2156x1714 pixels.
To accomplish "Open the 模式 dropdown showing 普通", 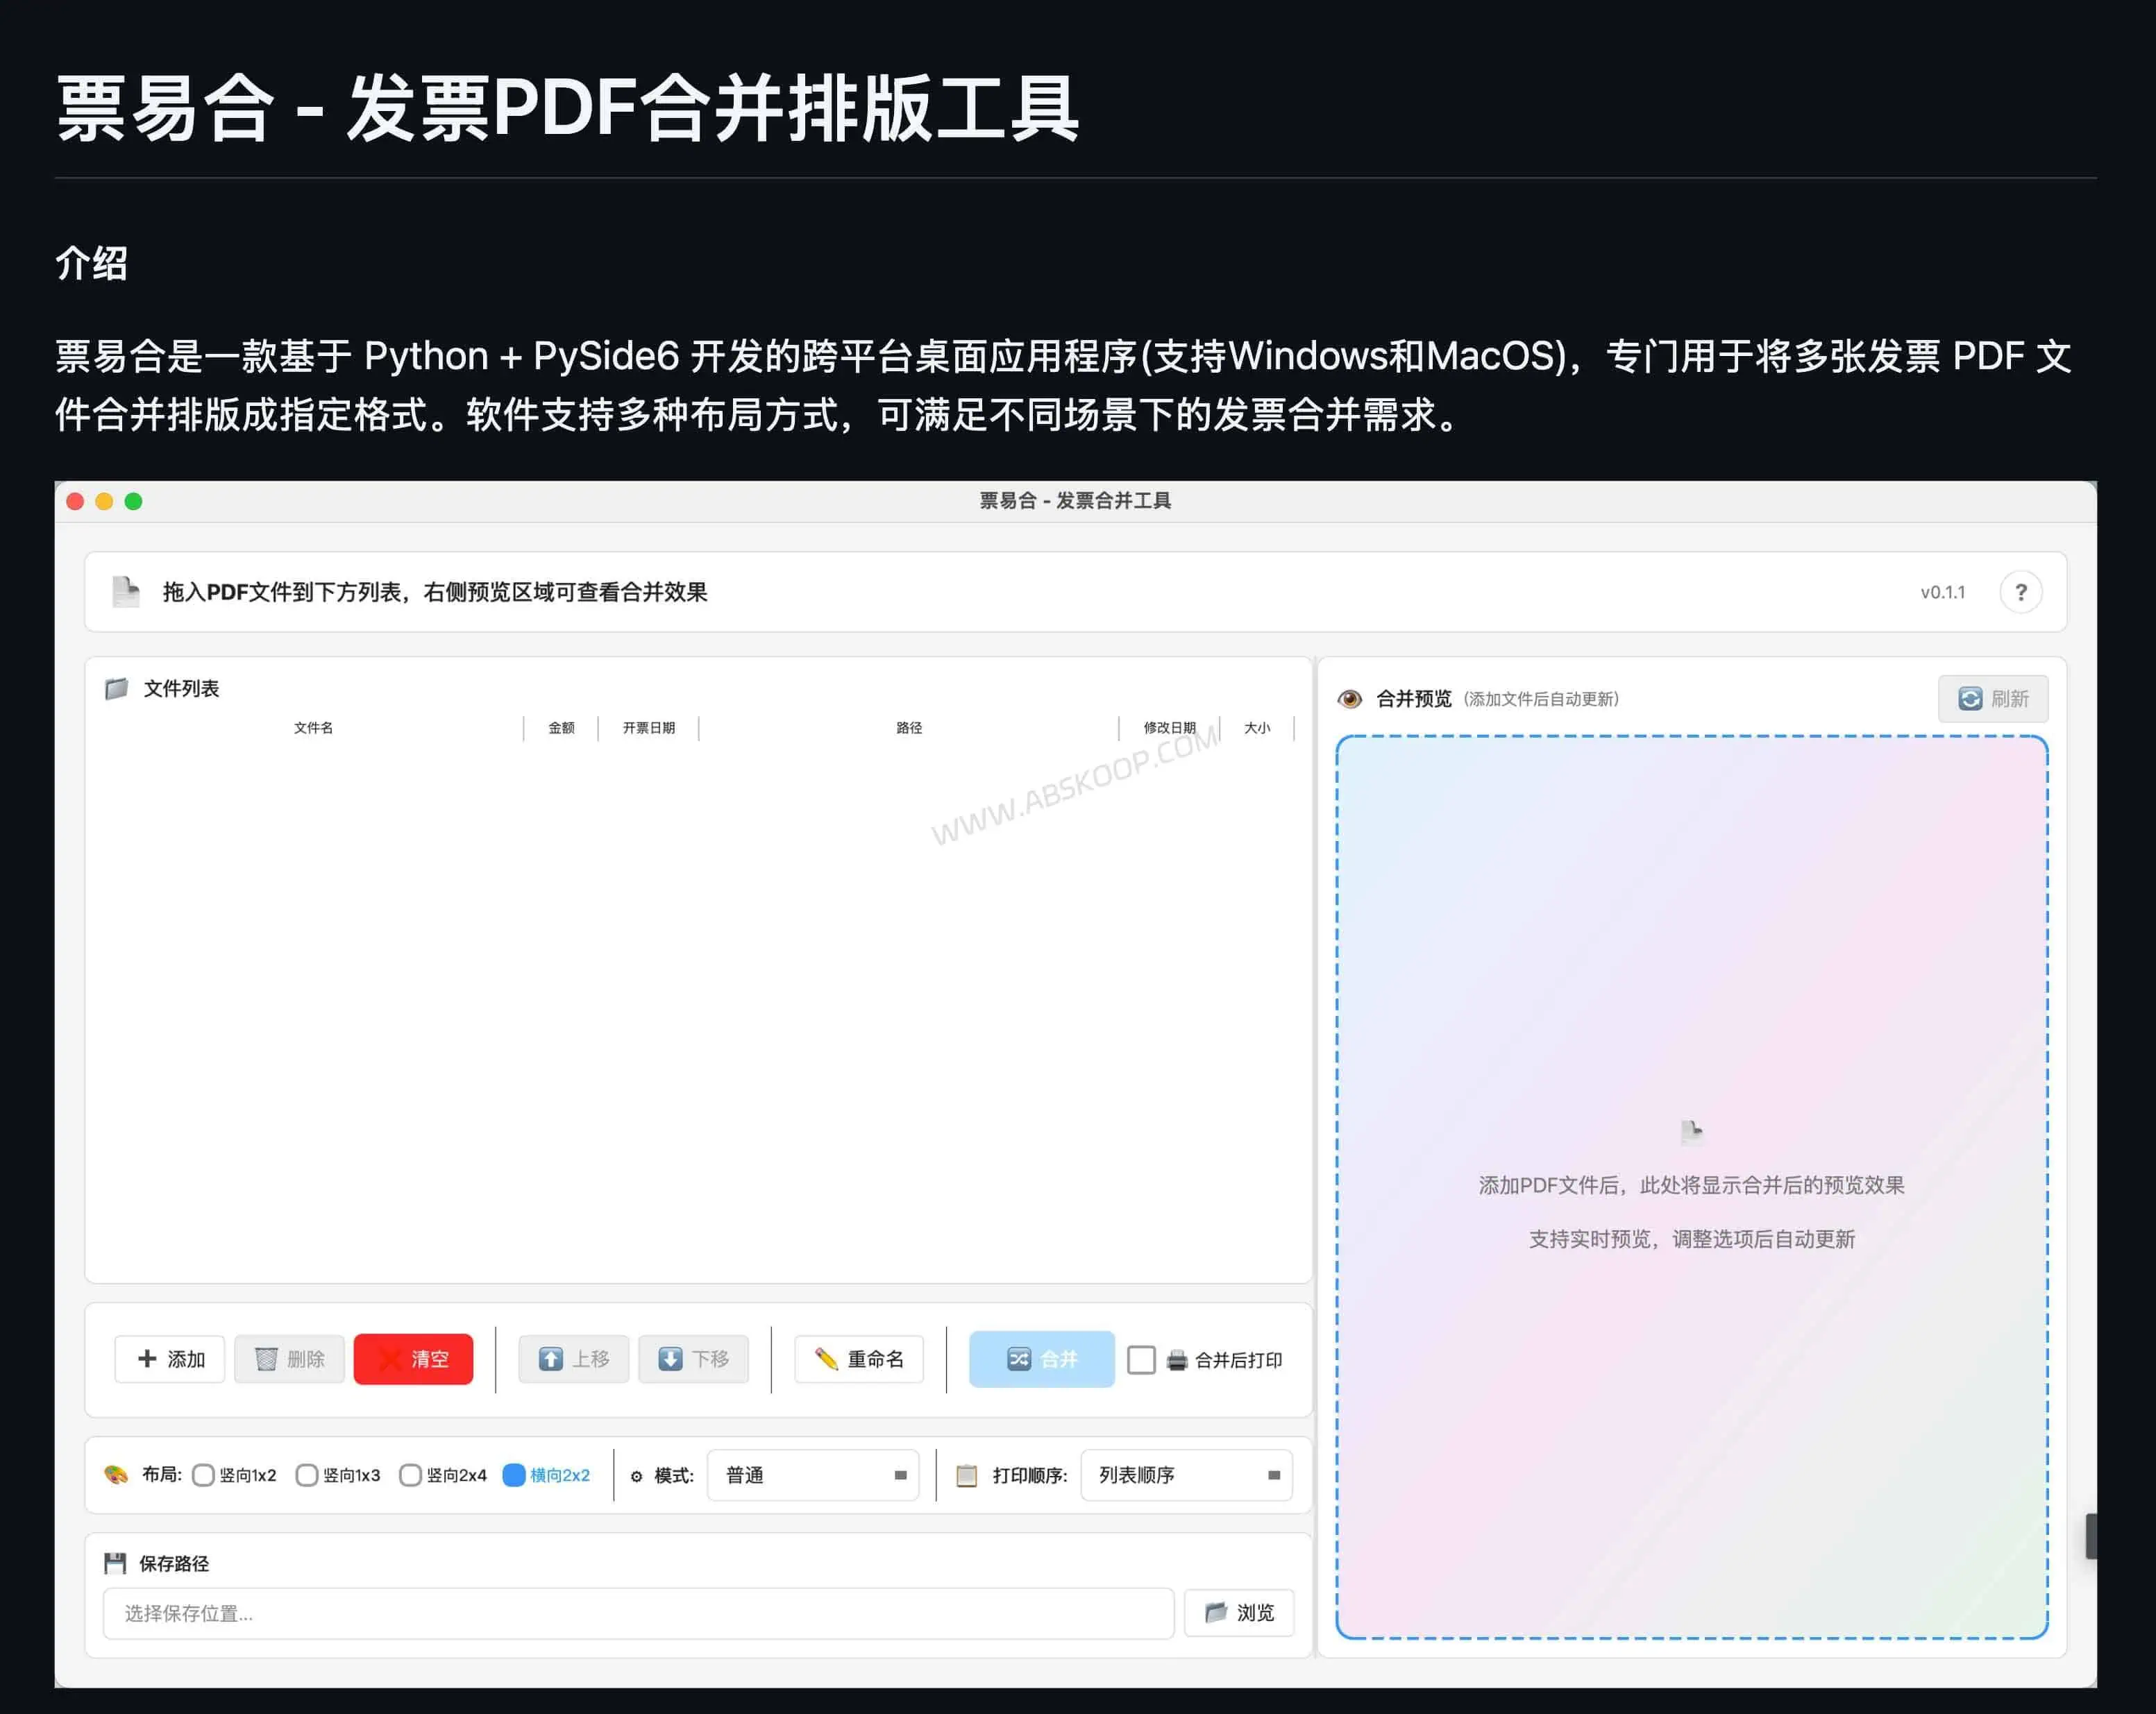I will pyautogui.click(x=813, y=1475).
